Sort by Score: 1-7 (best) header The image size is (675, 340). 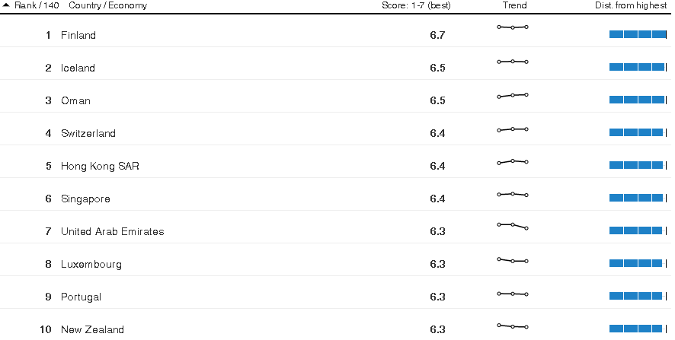416,5
